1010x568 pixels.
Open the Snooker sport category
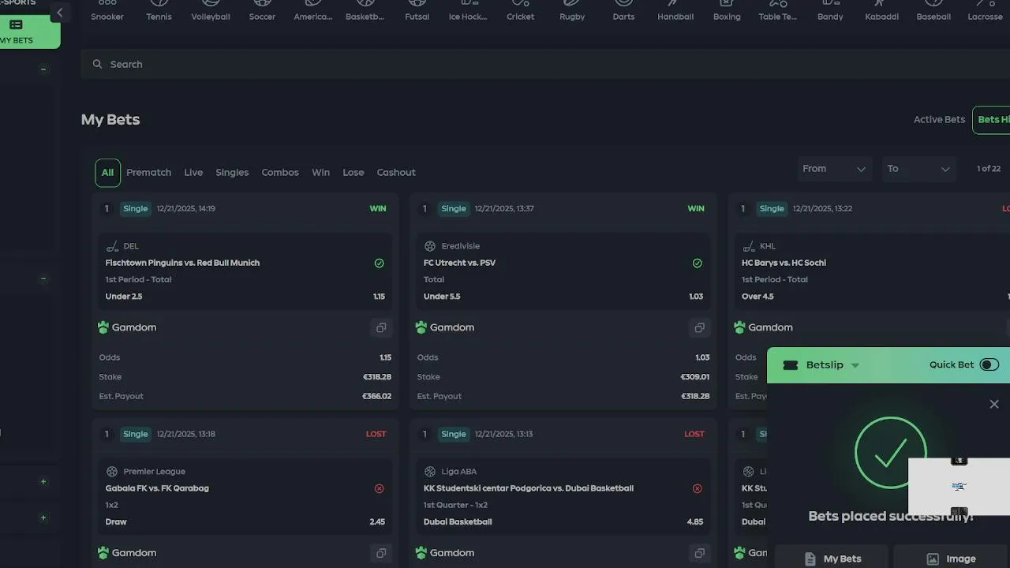[x=107, y=10]
